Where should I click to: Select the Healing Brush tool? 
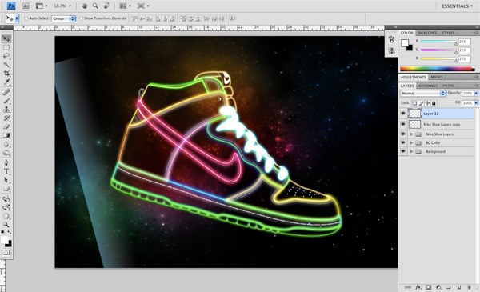click(6, 92)
